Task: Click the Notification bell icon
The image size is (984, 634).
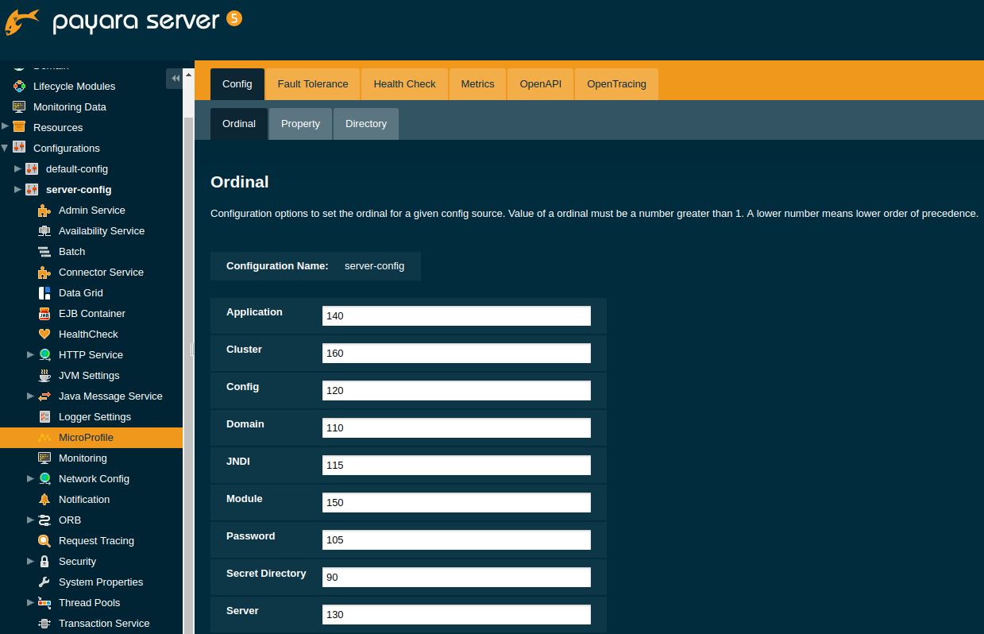Action: coord(44,499)
